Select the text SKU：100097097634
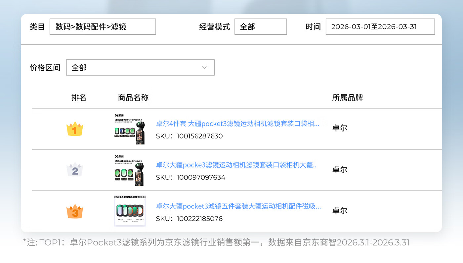463x263 pixels. pos(190,177)
